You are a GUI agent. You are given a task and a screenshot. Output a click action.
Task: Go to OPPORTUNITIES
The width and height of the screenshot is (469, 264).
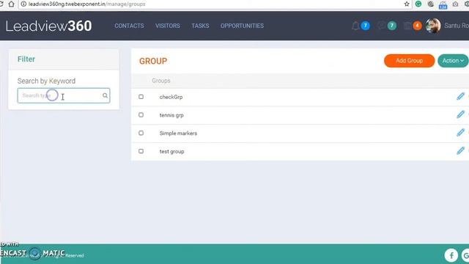pos(242,26)
